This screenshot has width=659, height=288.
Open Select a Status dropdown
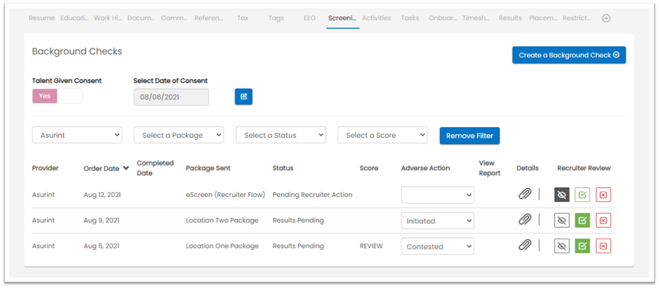(281, 135)
